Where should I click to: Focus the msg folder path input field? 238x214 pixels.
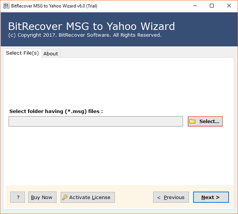tap(96, 121)
